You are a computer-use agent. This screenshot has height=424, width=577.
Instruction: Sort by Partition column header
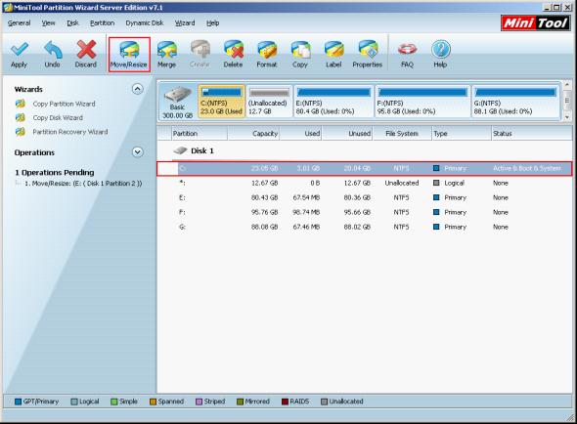click(x=200, y=134)
